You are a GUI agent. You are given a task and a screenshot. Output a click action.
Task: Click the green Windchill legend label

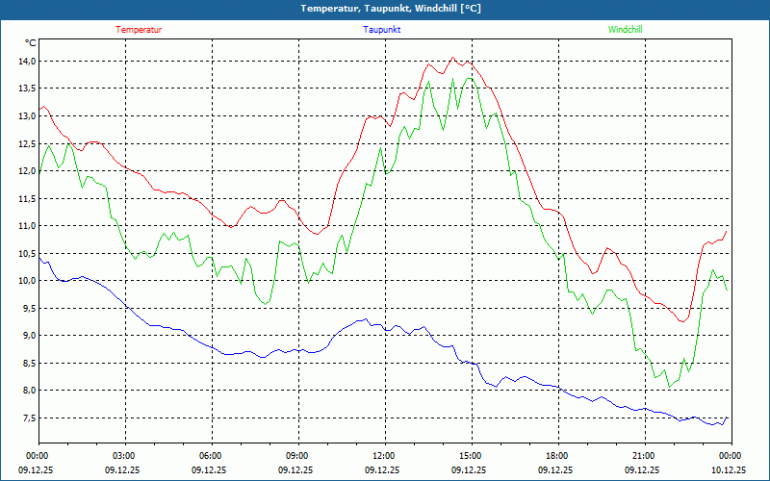[625, 30]
